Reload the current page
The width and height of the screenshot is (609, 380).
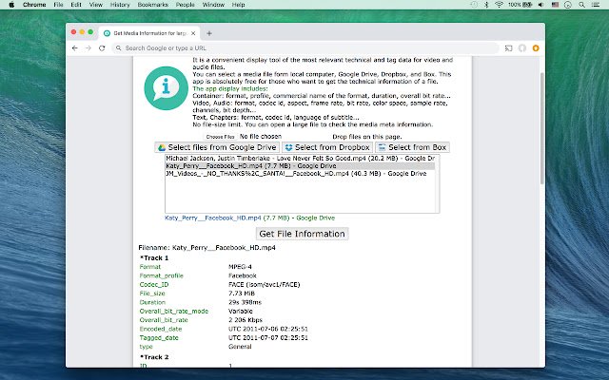[x=102, y=48]
